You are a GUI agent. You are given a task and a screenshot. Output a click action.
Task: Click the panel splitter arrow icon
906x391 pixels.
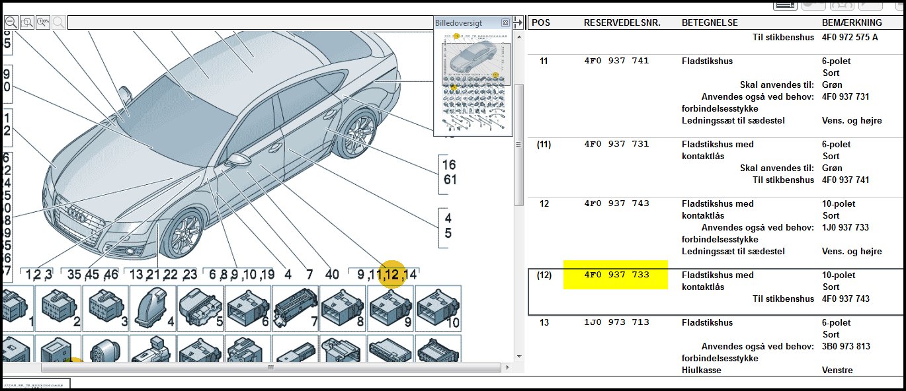click(x=520, y=23)
